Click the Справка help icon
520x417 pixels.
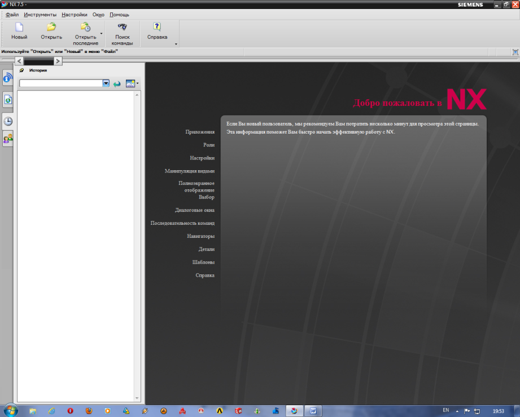(x=157, y=27)
